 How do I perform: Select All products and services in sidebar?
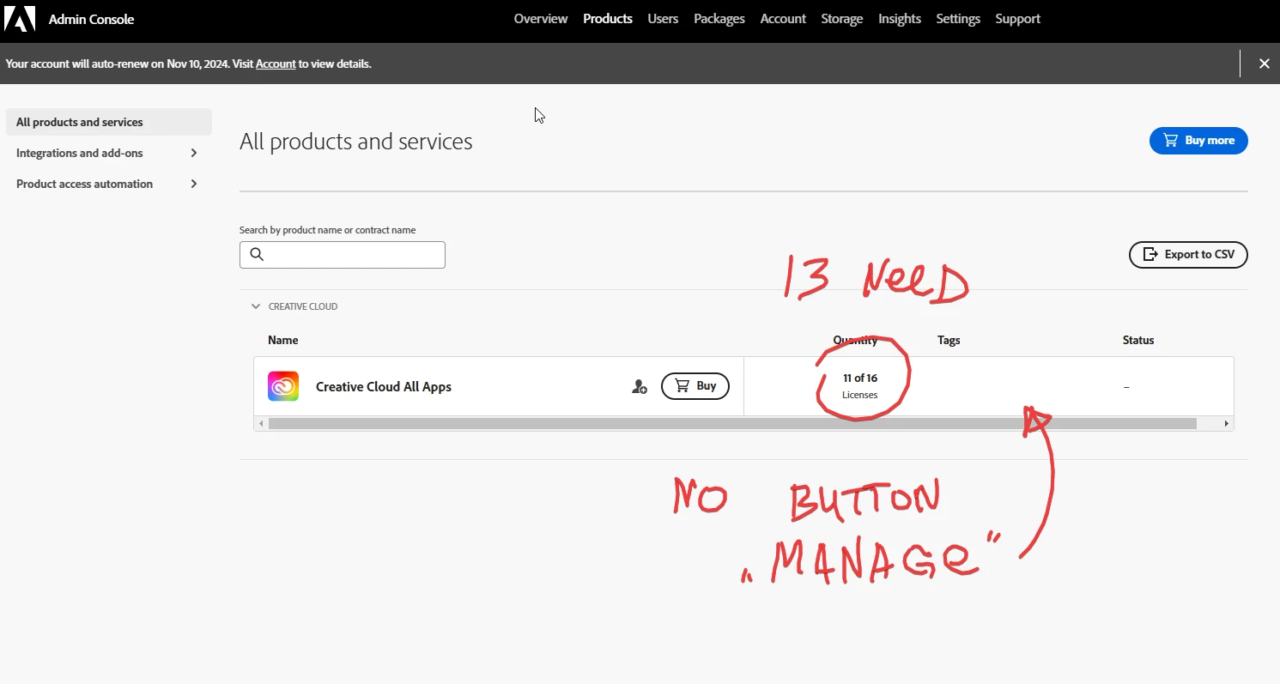109,122
